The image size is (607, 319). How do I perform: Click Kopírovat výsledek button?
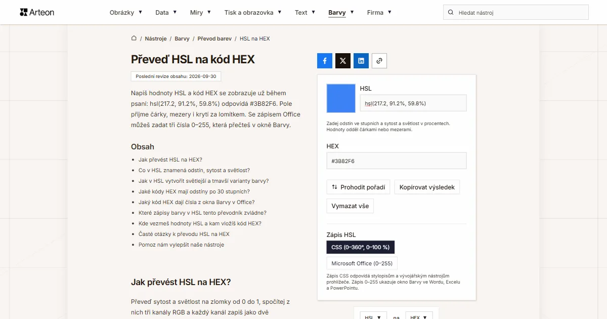click(427, 187)
